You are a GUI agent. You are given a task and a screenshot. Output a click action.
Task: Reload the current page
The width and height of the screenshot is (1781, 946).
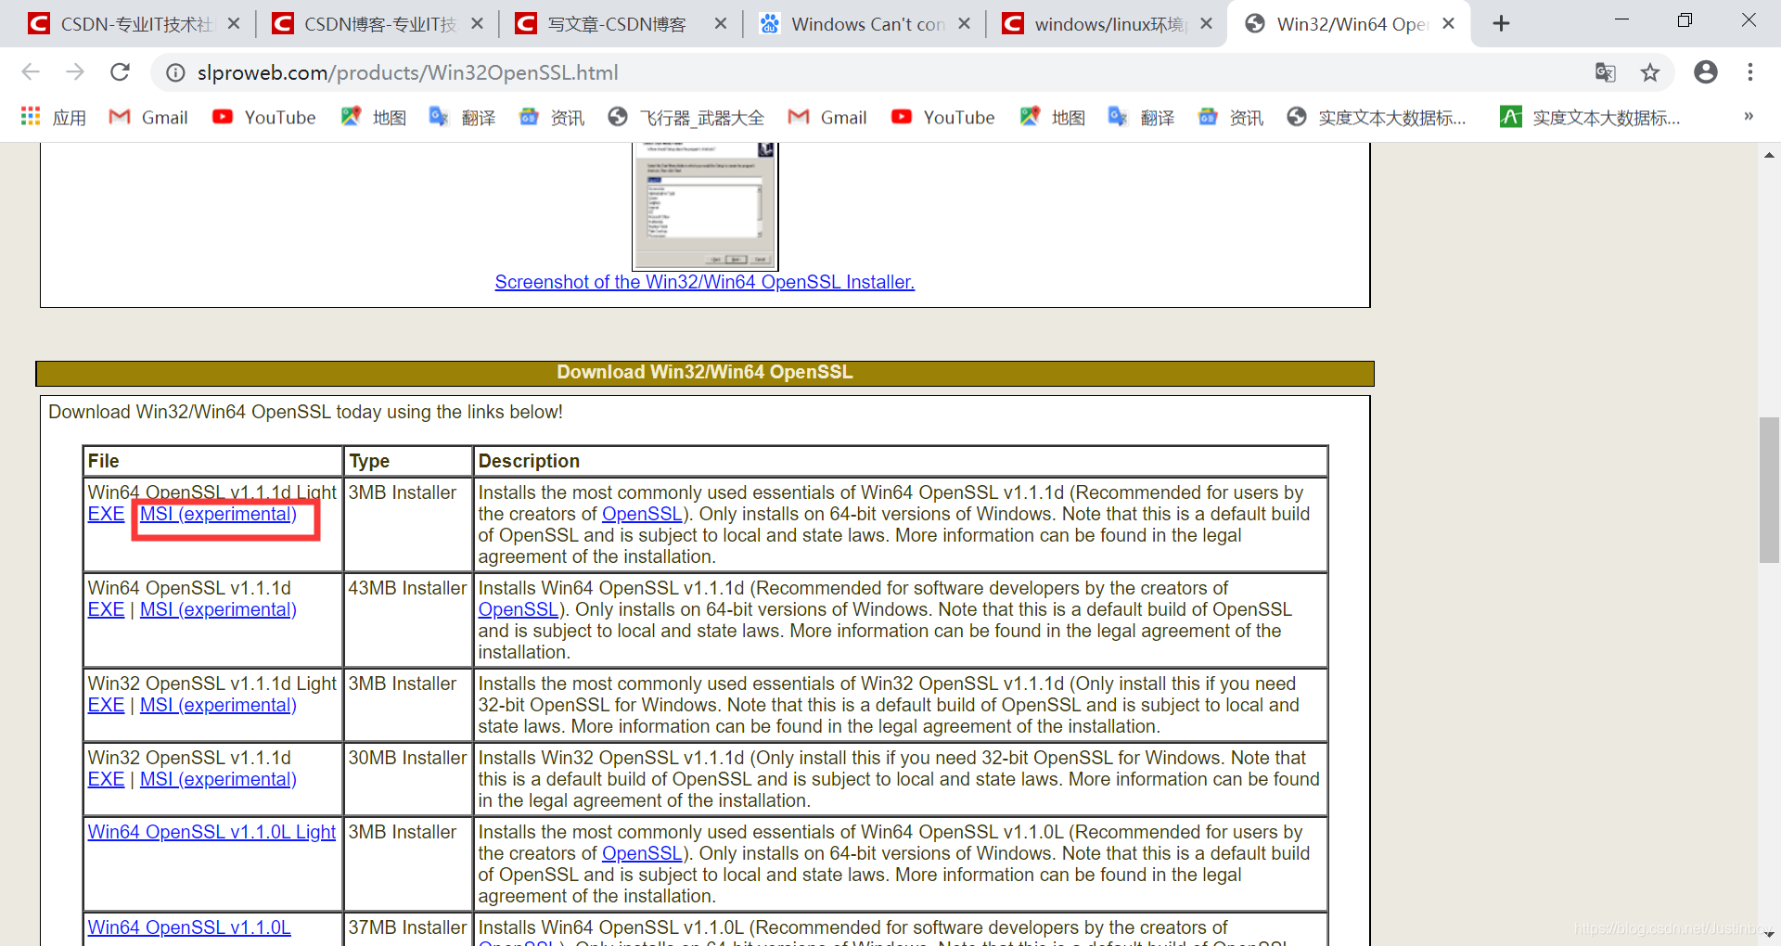click(x=120, y=72)
